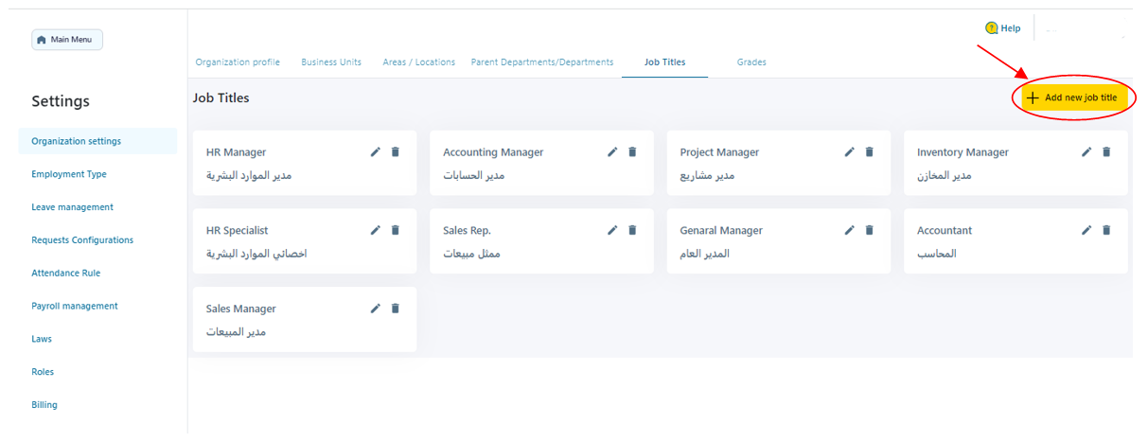
Task: Click the Help icon
Action: [992, 28]
